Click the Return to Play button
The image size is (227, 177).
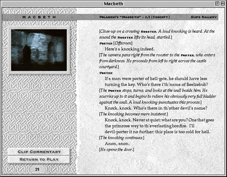(39, 159)
